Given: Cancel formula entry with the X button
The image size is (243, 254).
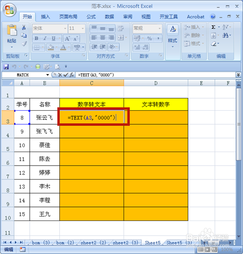Looking at the screenshot, I should (x=60, y=75).
